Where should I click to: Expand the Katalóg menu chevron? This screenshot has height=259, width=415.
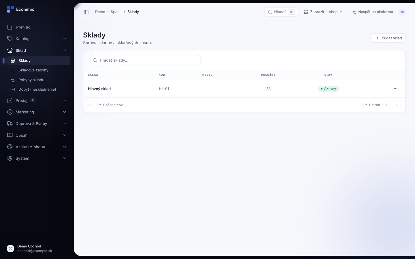tap(65, 39)
